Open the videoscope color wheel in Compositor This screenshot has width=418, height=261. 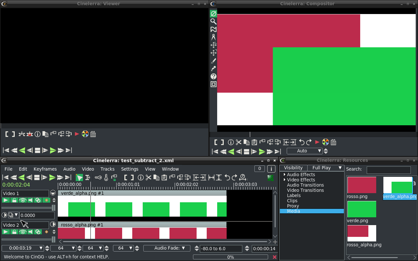pos(325,142)
